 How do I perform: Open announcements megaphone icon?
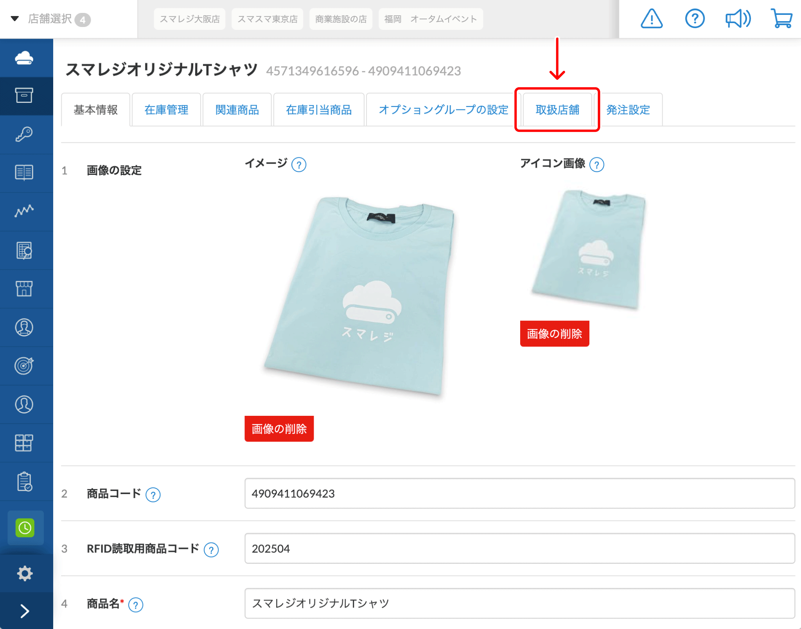(x=738, y=19)
